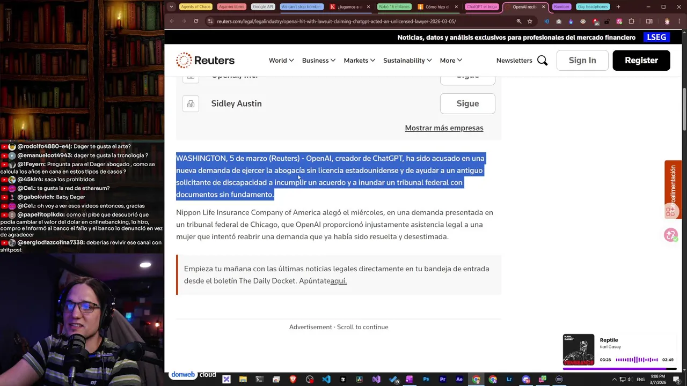The width and height of the screenshot is (687, 386).
Task: Click the volume speaker icon in tray
Action: tap(631, 380)
